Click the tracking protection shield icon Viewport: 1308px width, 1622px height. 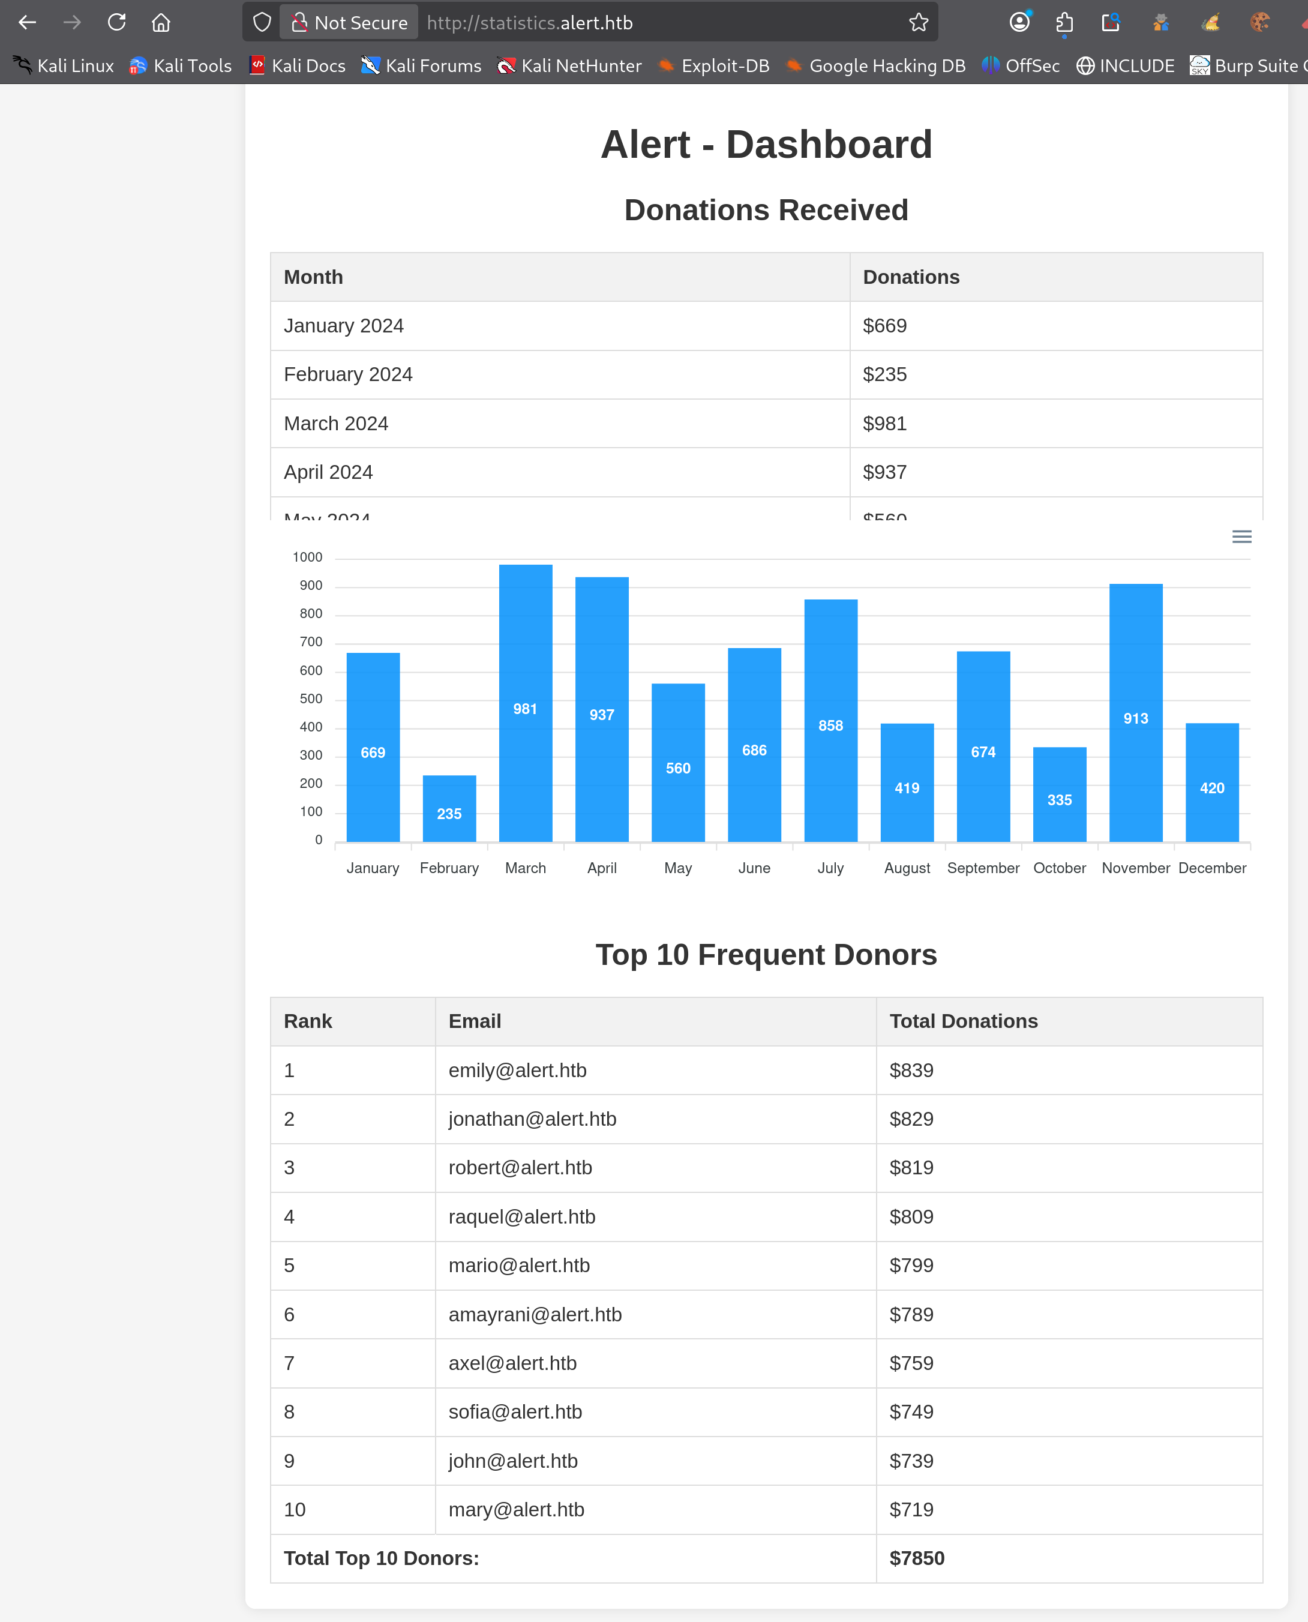260,22
